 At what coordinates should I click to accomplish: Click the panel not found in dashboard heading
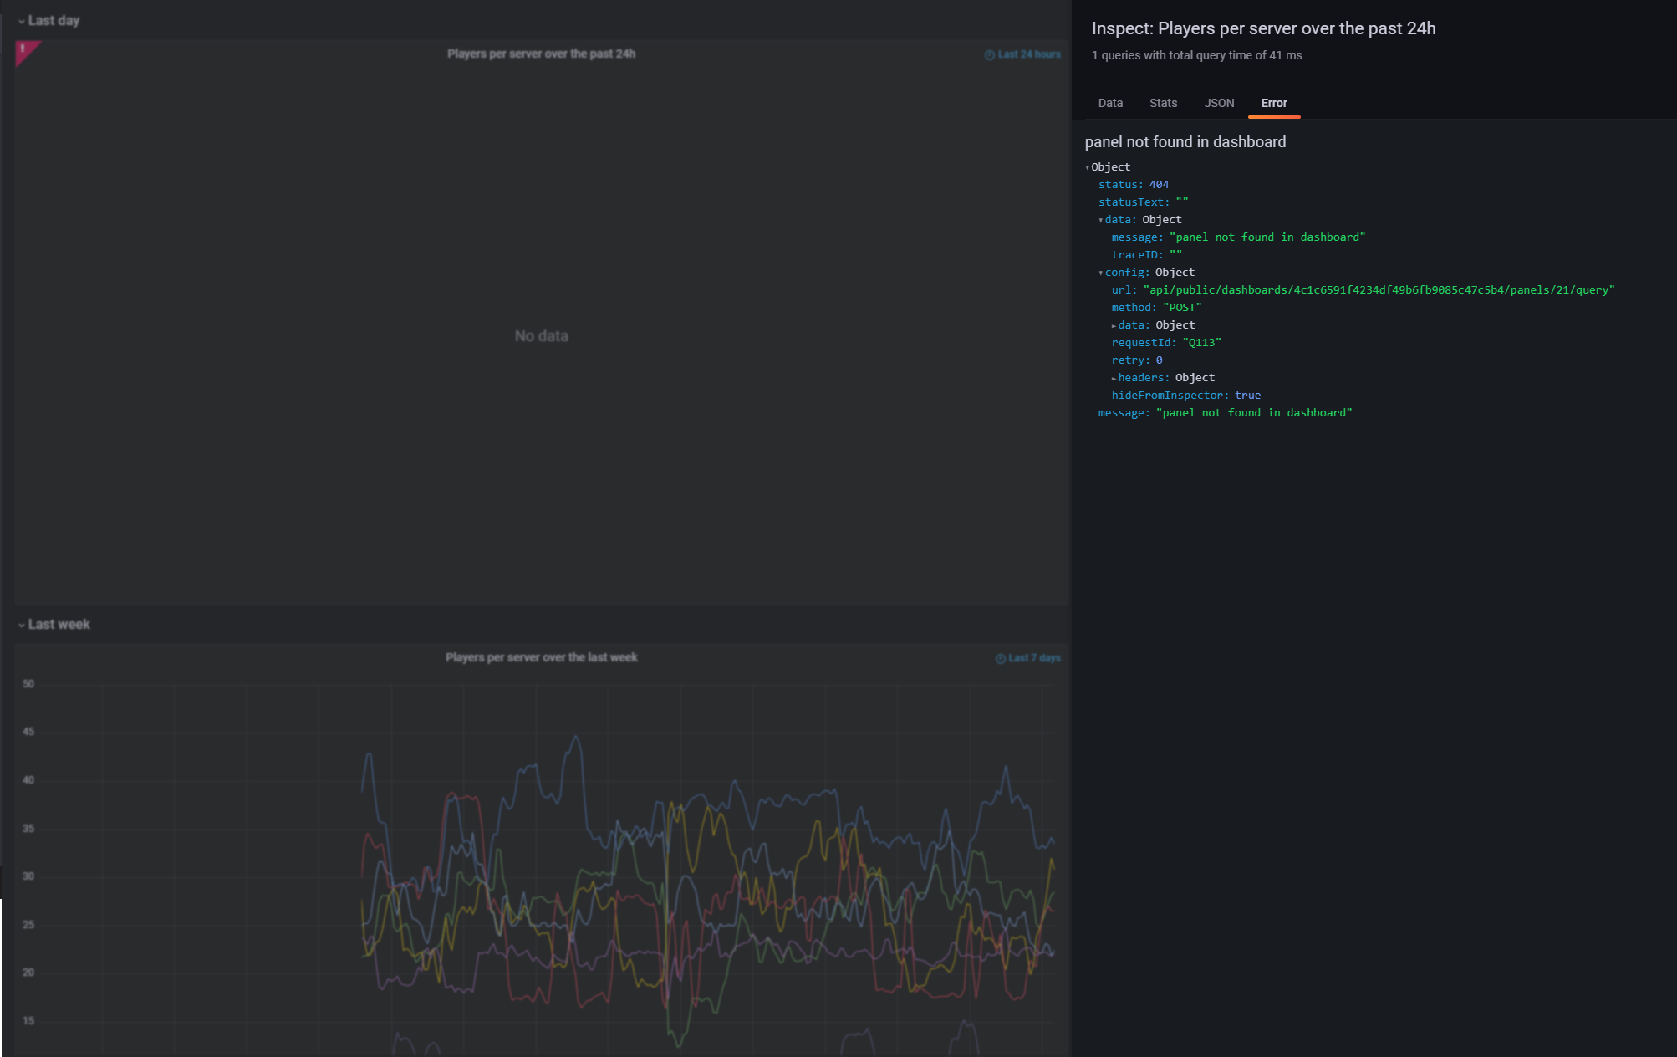coord(1185,141)
